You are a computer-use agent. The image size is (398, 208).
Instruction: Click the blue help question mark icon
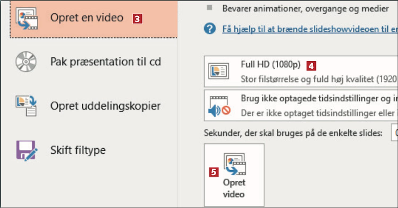210,29
